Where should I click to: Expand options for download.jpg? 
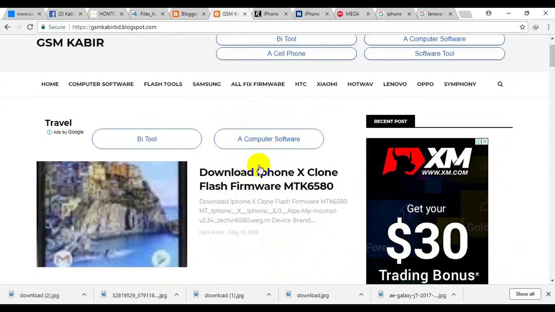coord(361,295)
